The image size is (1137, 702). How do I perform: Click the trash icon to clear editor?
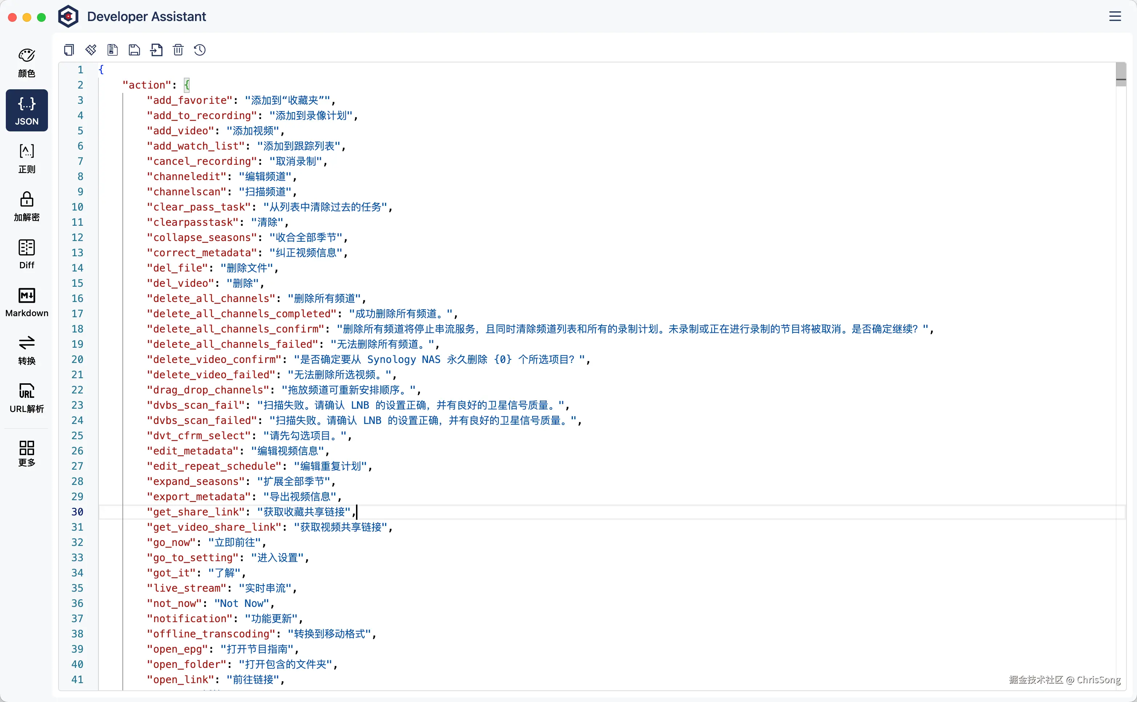[x=178, y=50]
